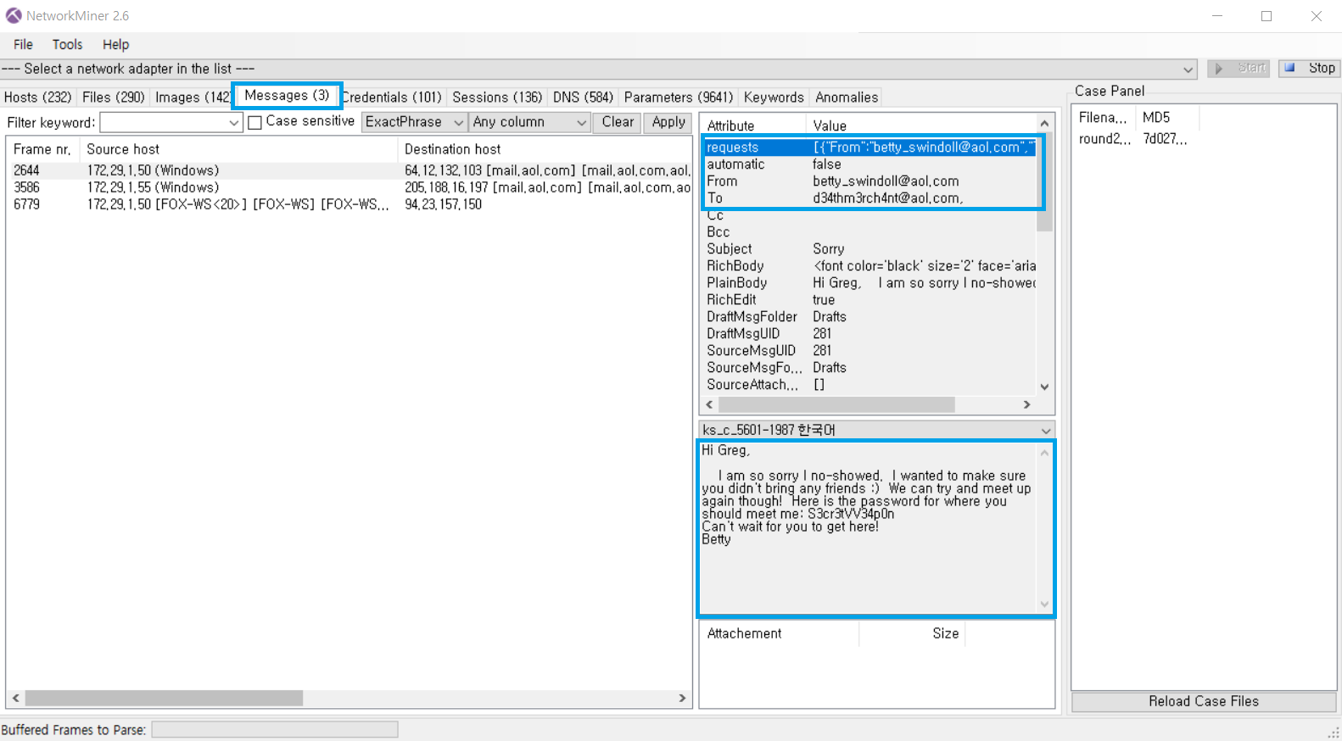
Task: Click the NetworkMiner app icon in title bar
Action: [14, 15]
